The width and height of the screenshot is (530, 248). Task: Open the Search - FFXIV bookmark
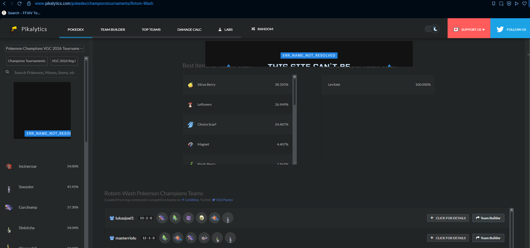21,13
